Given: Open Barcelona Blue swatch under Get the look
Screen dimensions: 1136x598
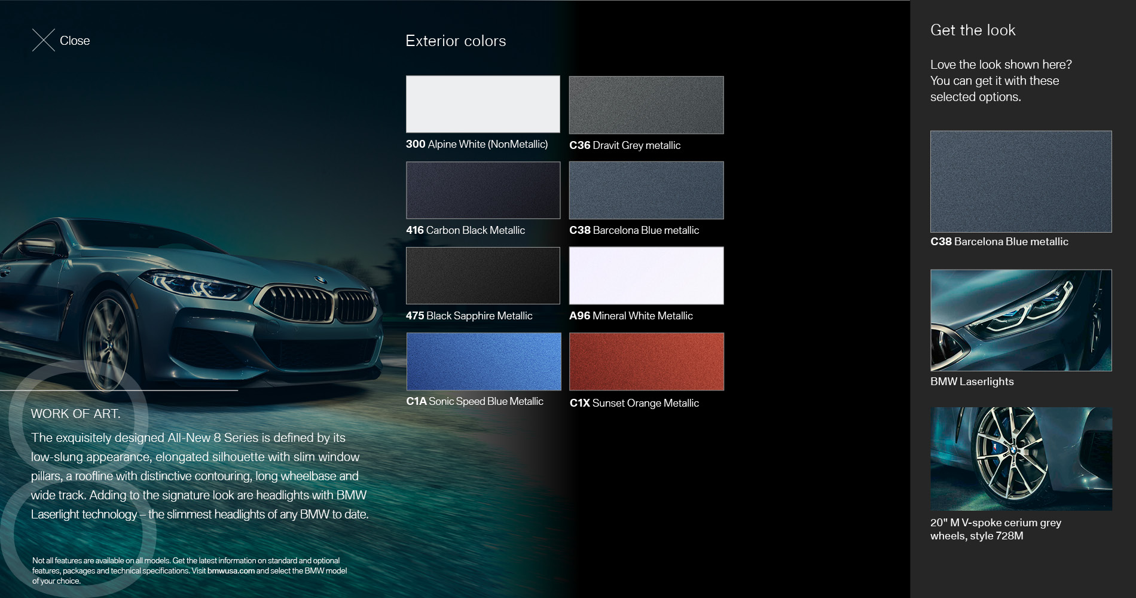Looking at the screenshot, I should point(1021,181).
